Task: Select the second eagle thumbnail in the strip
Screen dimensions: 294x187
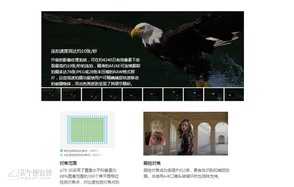Action: click(x=71, y=94)
